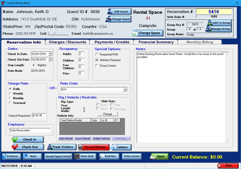Click the Deposit Requested amount field
This screenshot has width=241, height=169.
tap(39, 115)
